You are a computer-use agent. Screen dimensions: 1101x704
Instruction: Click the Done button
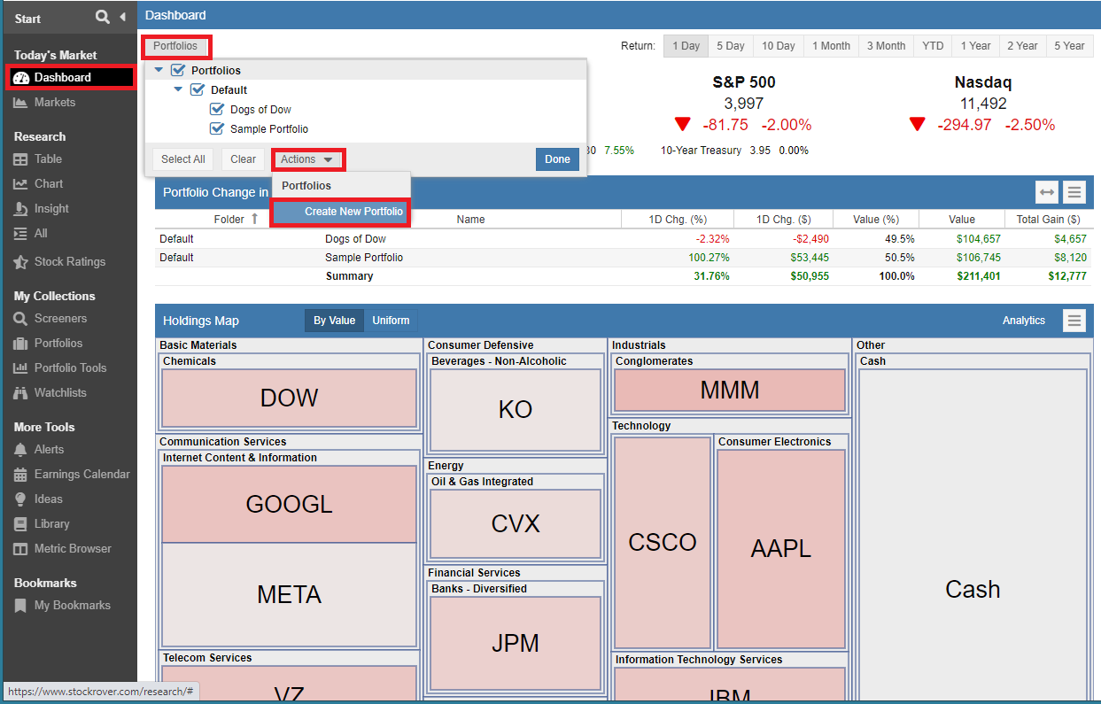(557, 159)
